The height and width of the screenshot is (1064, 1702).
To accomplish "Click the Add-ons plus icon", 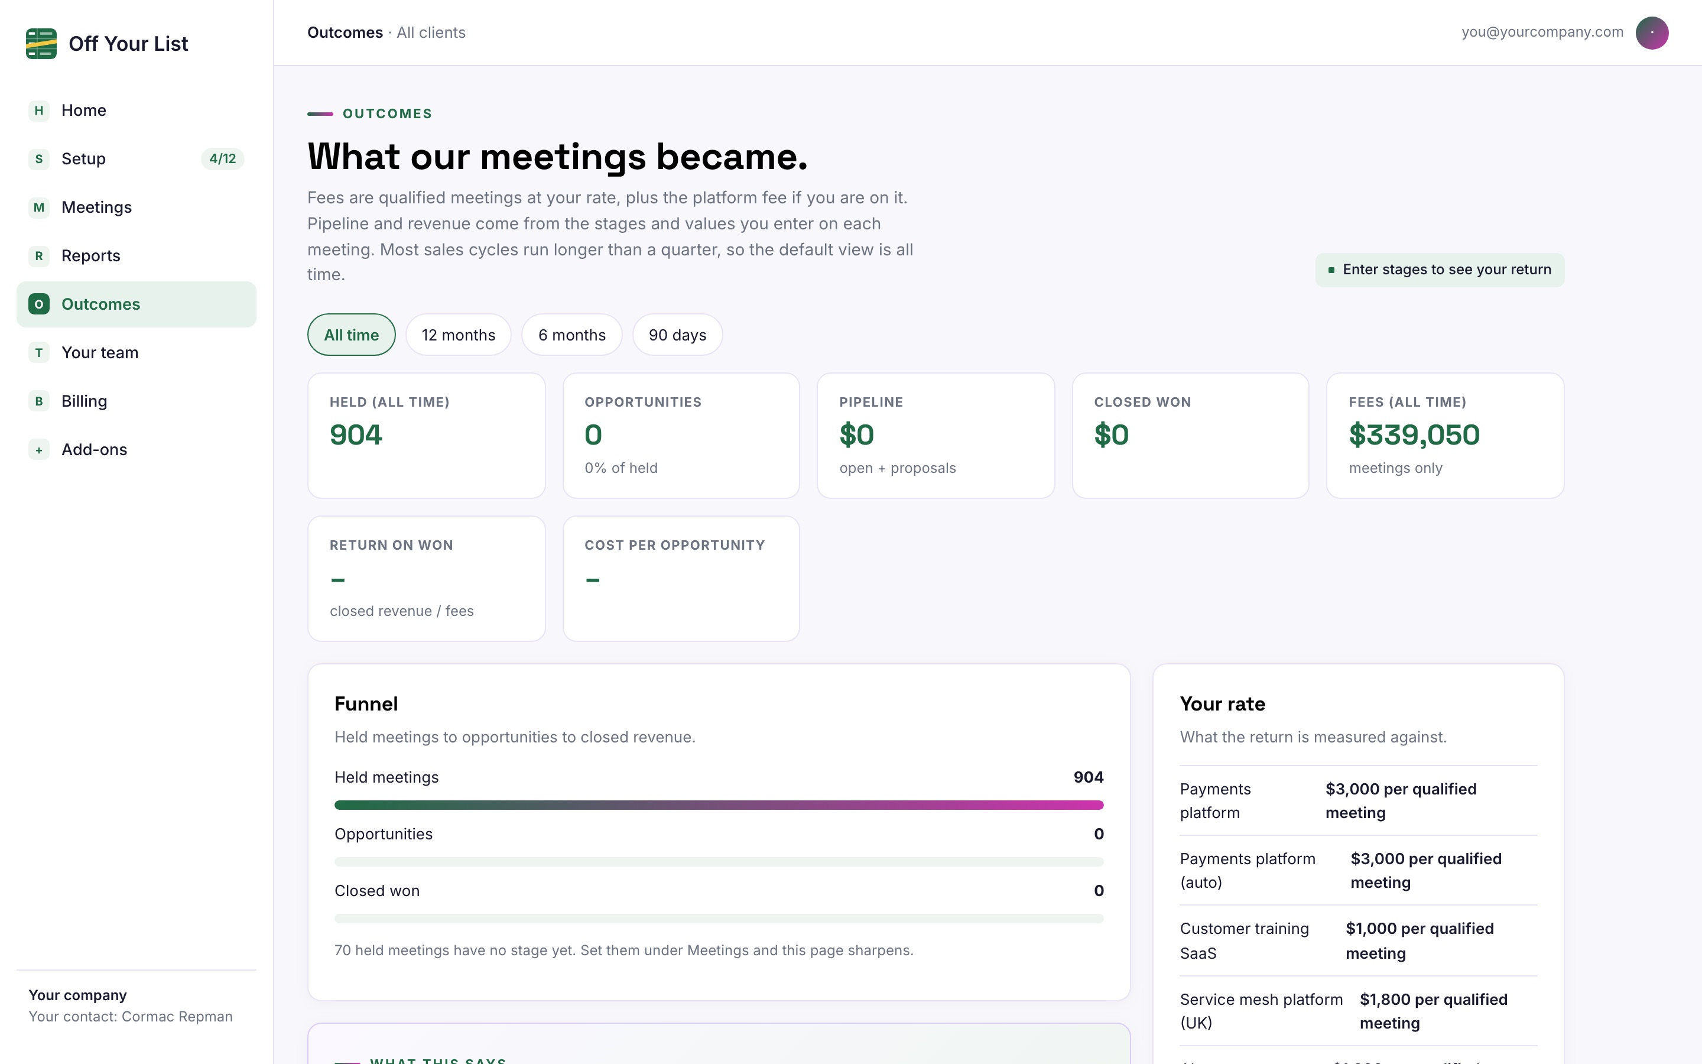I will [38, 450].
